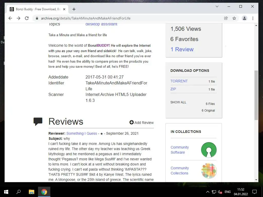Viewport: 263px width, 197px height.
Task: Click the Subject: why line
Action: [x=59, y=139]
